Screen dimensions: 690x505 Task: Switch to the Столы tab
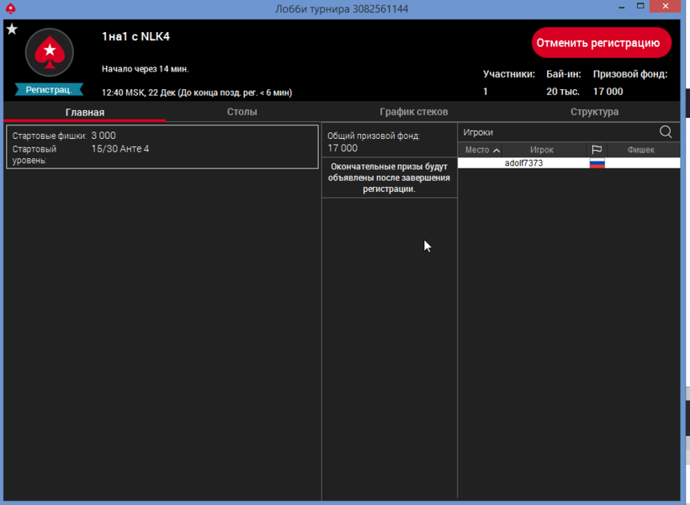(x=241, y=112)
